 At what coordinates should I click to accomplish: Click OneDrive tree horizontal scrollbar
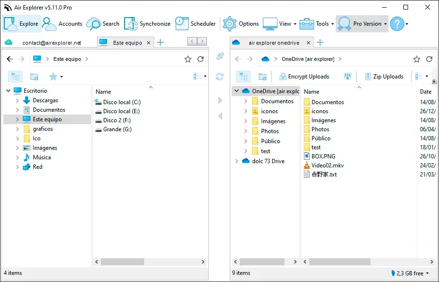pos(262,262)
